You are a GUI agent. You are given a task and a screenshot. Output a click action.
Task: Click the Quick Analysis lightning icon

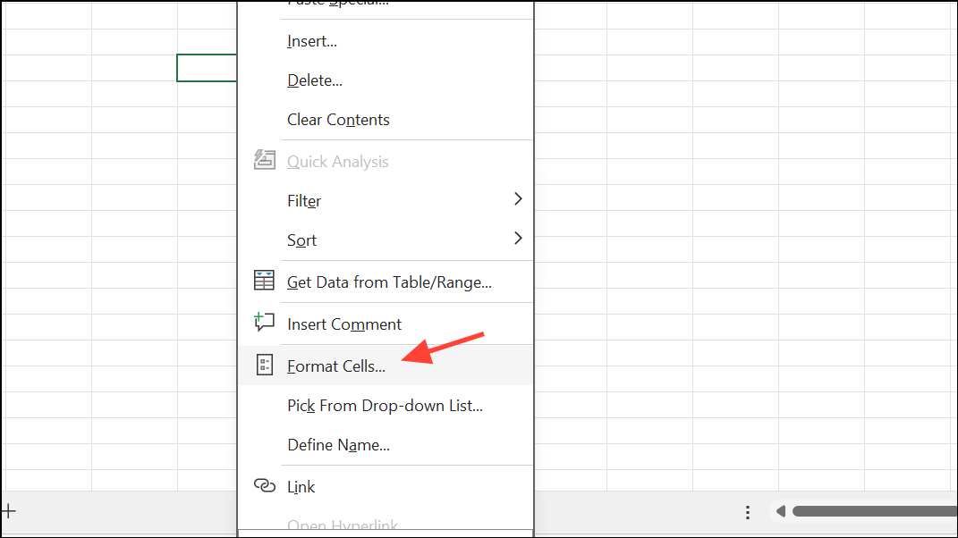pyautogui.click(x=264, y=158)
